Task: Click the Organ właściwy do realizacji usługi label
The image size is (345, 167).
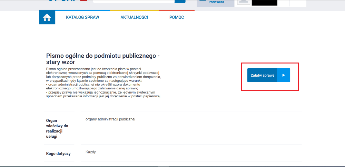Action: [57, 128]
